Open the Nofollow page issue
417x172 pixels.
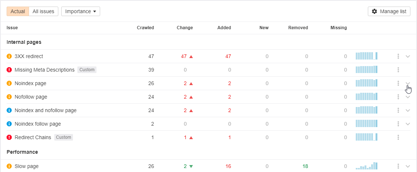coord(31,97)
